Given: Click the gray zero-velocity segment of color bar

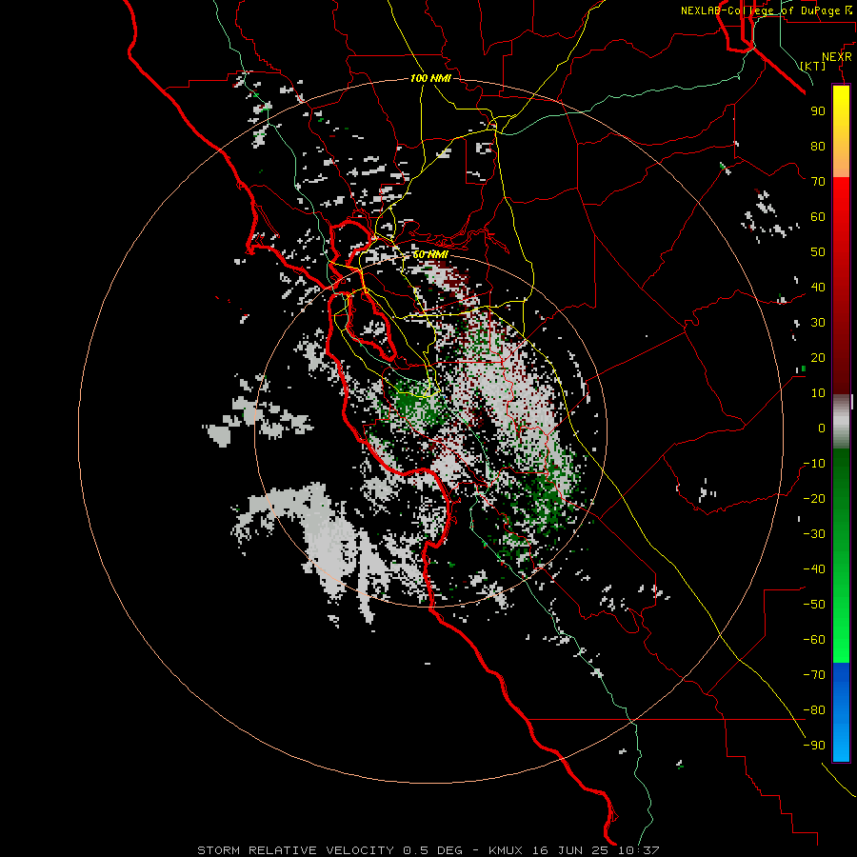Looking at the screenshot, I should click(841, 421).
